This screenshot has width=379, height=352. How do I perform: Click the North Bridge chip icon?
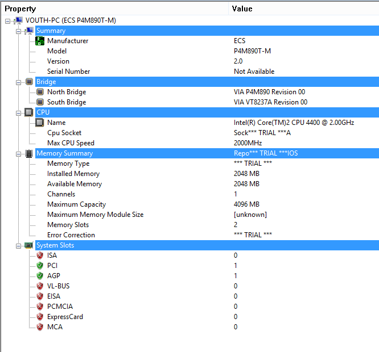pyautogui.click(x=40, y=92)
